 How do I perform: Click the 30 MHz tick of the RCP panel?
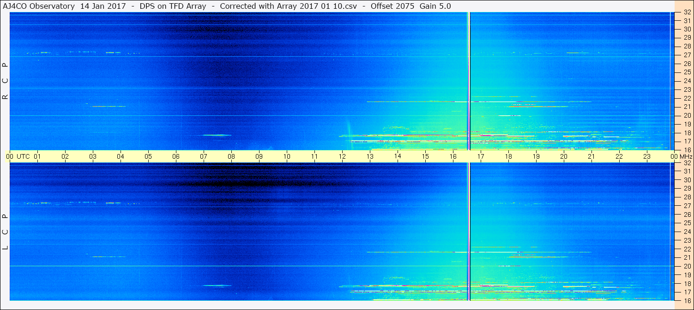coord(687,29)
